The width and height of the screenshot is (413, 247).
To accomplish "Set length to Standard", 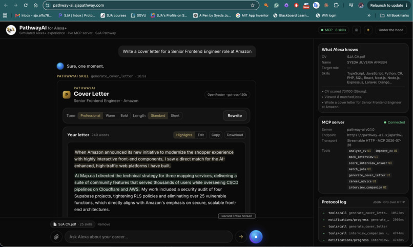I will tap(158, 116).
